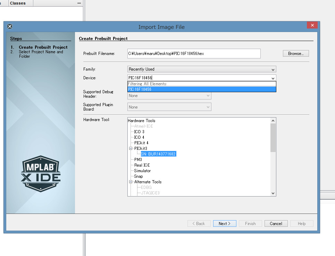This screenshot has height=256, width=335.
Task: Select the Atmel-ICE tree item
Action: coord(144,126)
